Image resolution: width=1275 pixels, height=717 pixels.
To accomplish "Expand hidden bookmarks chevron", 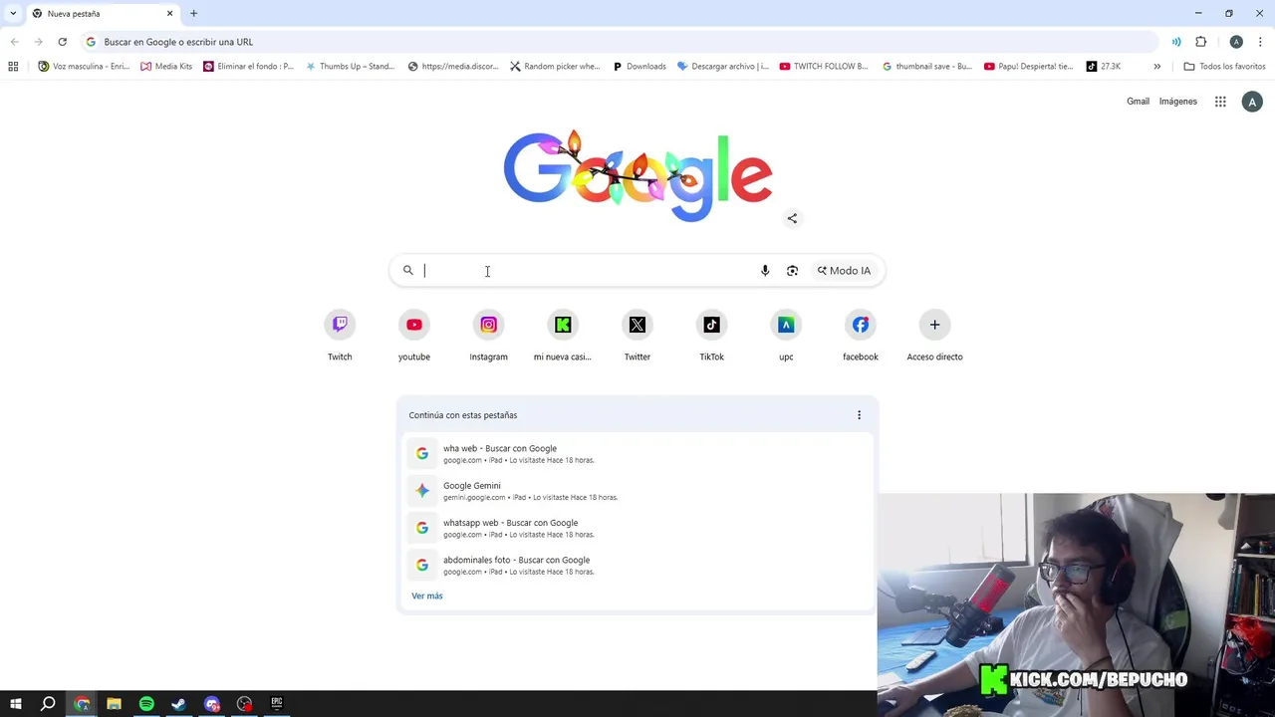I will 1156,67.
